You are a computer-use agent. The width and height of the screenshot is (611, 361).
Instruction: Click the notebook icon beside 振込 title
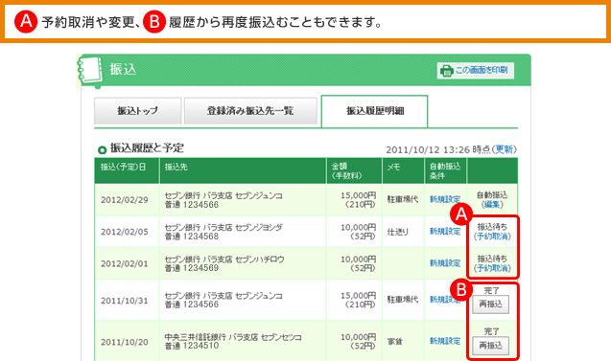(x=90, y=71)
